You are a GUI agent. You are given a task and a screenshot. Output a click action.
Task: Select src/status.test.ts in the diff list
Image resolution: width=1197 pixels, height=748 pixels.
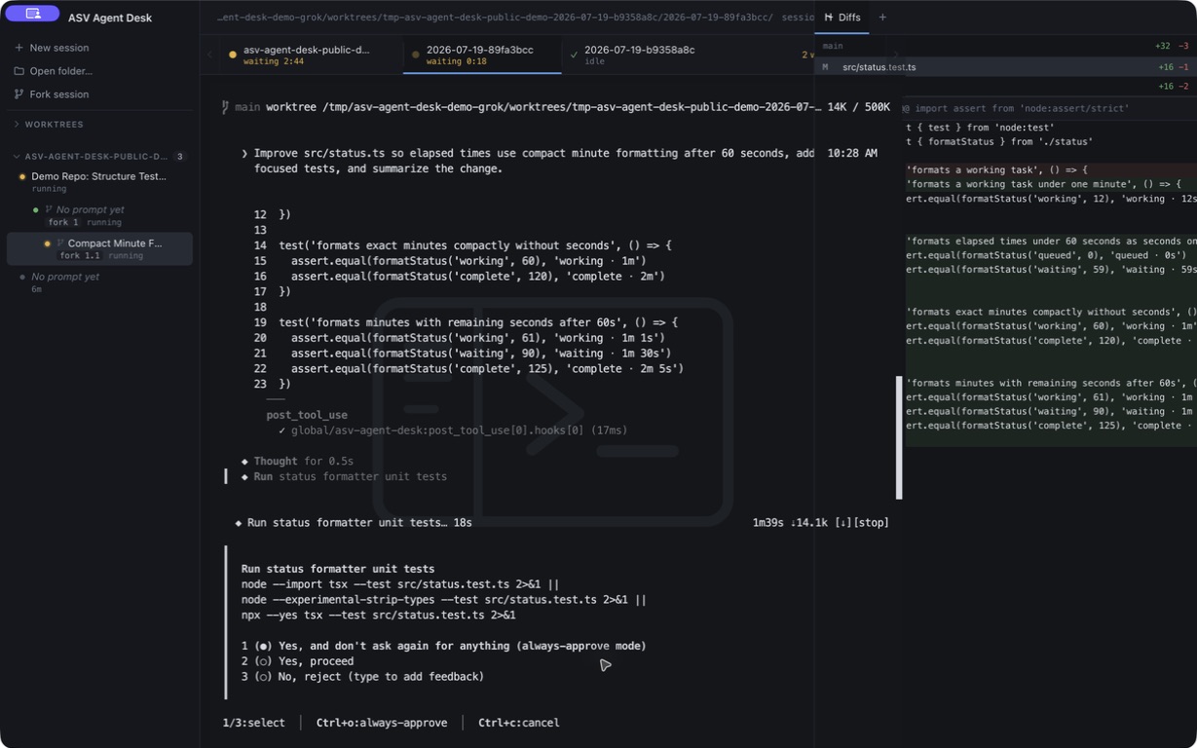[879, 67]
